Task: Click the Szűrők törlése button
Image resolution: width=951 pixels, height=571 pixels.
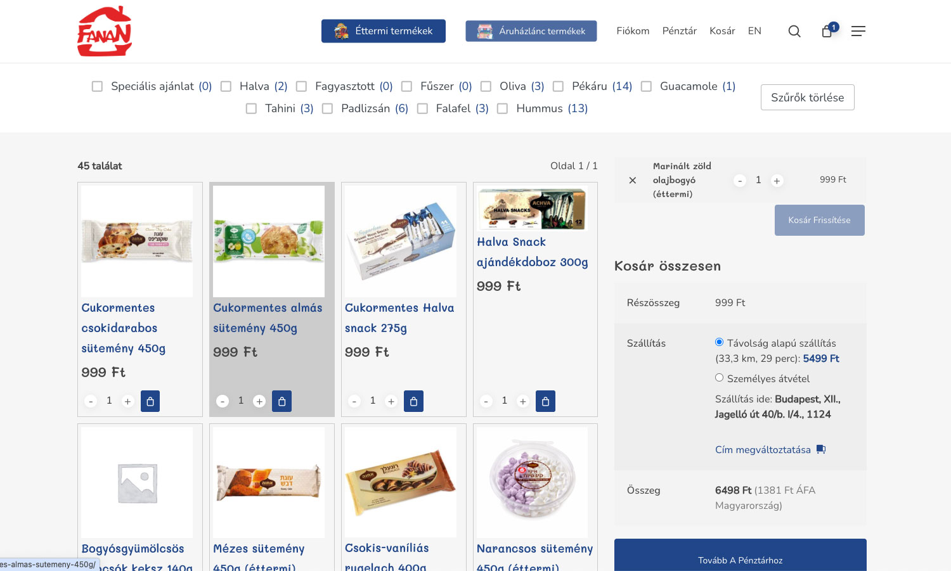Action: (807, 97)
